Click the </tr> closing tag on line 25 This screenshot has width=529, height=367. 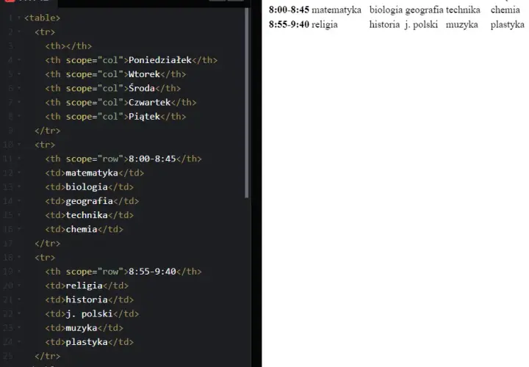pyautogui.click(x=48, y=356)
